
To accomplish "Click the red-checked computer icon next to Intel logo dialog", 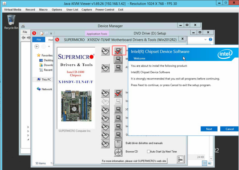I will 119,51.
